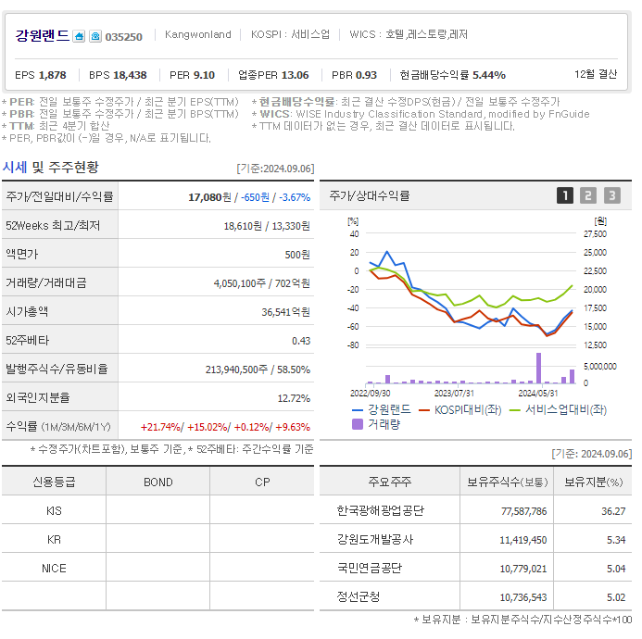Select shareholder 강원도개발공사
Viewport: 642px width, 639px height.
[x=375, y=539]
